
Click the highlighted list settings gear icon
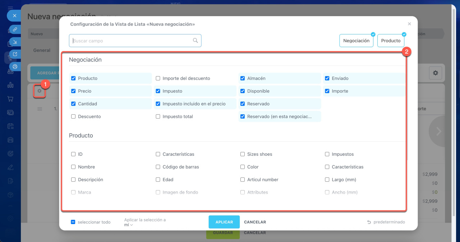[40, 91]
